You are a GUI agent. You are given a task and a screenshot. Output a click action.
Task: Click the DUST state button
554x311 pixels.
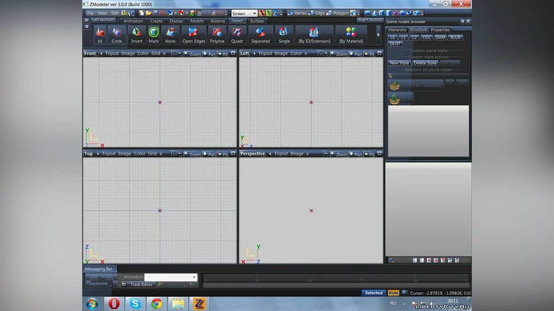click(x=395, y=44)
